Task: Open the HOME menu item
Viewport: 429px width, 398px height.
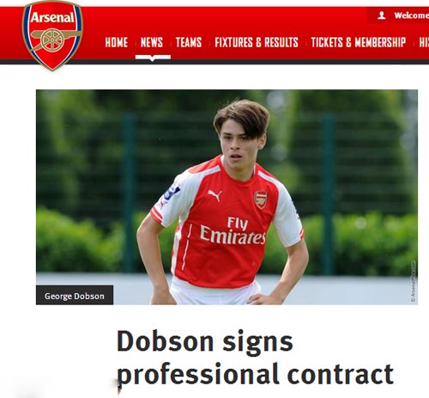Action: (x=117, y=42)
